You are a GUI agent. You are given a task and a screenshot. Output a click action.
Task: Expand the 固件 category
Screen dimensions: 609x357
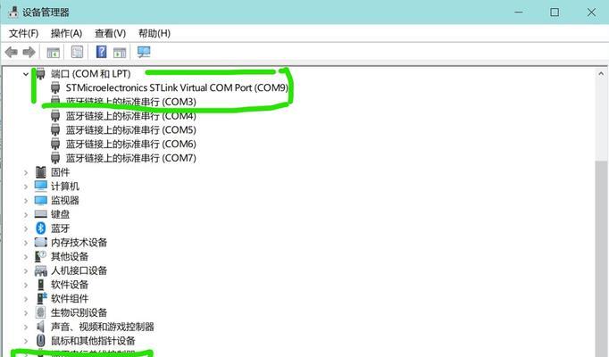point(26,172)
